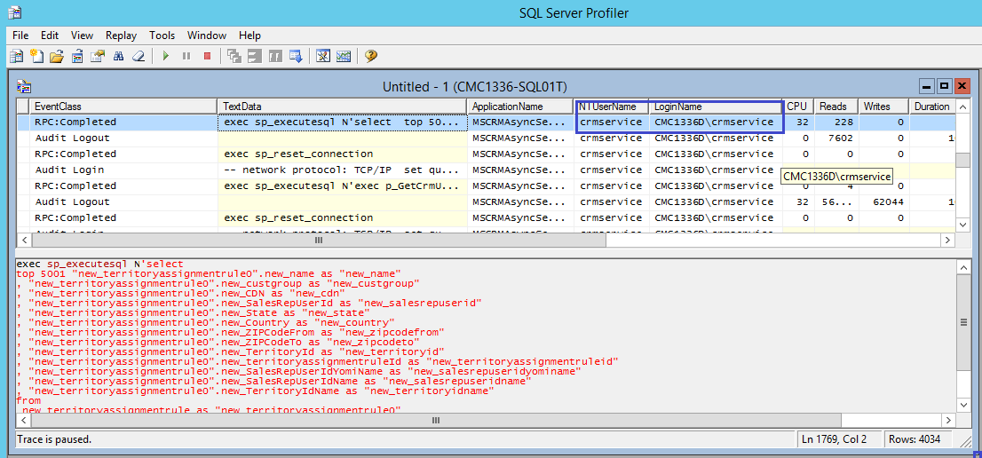The width and height of the screenshot is (982, 458).
Task: Click SQL text pane horizontal scrollbar thumb
Action: pos(437,421)
